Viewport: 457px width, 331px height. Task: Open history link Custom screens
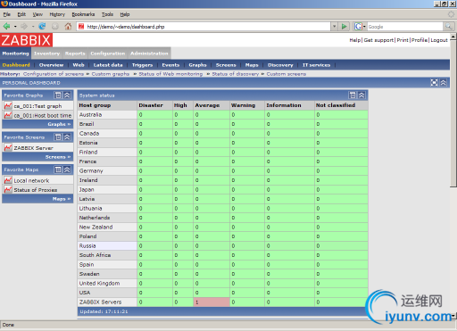click(x=286, y=74)
